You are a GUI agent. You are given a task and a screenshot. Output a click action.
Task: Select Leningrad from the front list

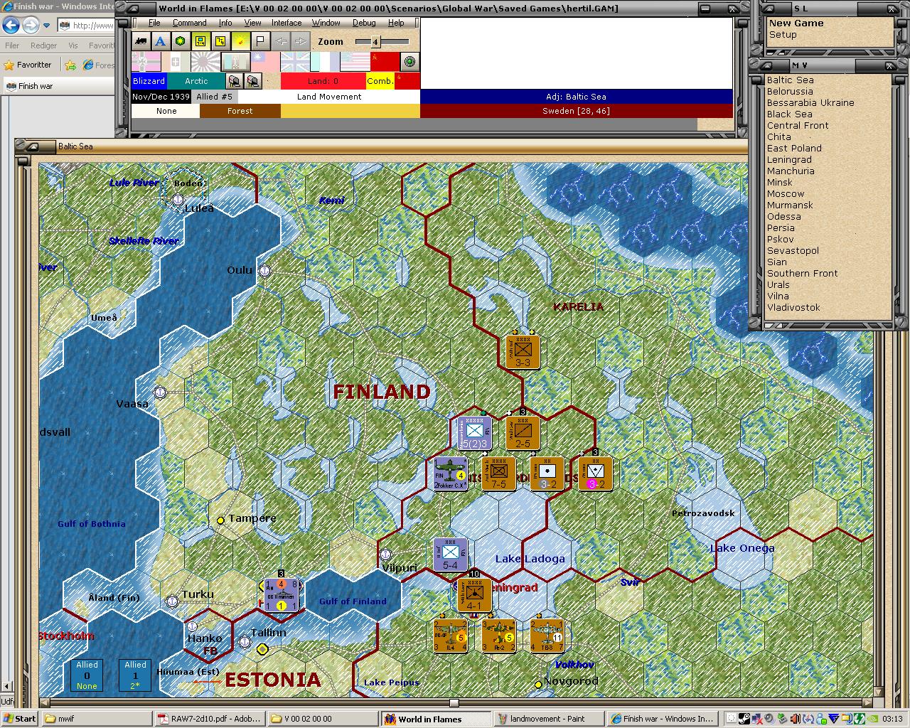pos(789,159)
